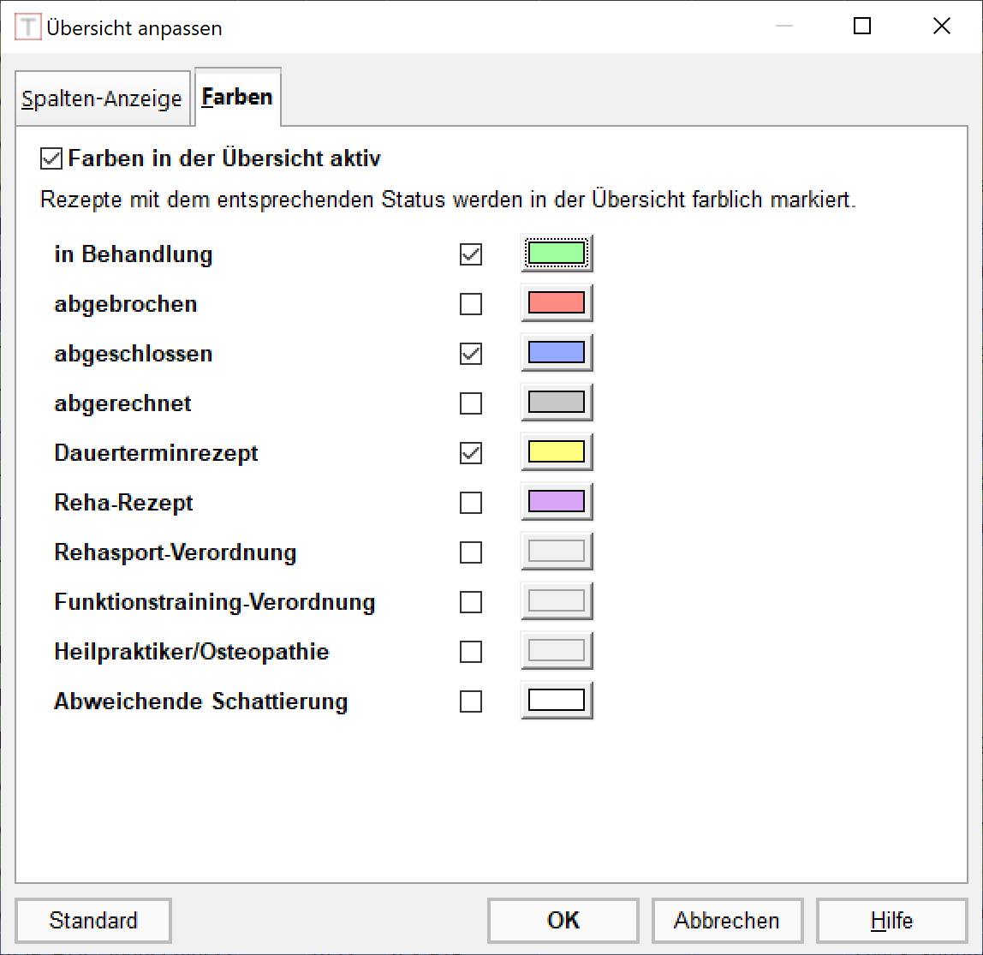This screenshot has height=955, width=983.
Task: Enable the abgebrochen checkbox
Action: click(x=471, y=304)
